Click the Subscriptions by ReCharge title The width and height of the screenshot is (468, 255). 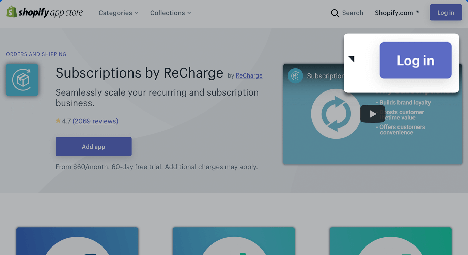[x=139, y=73]
